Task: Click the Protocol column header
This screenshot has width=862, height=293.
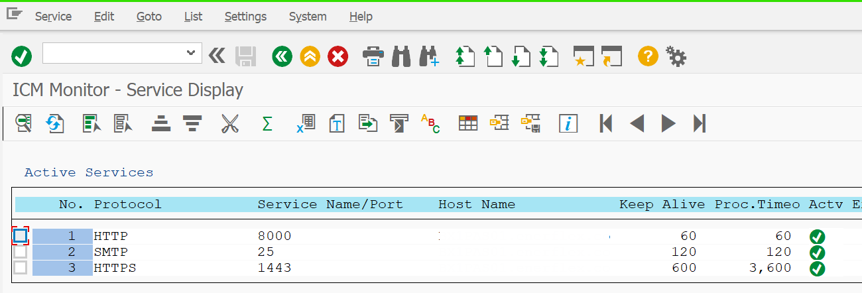Action: [x=127, y=204]
